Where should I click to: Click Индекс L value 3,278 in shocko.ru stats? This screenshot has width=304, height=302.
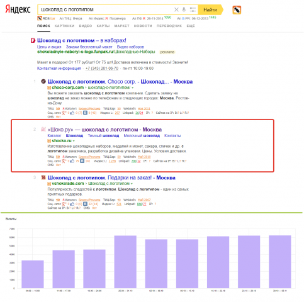coord(112,161)
